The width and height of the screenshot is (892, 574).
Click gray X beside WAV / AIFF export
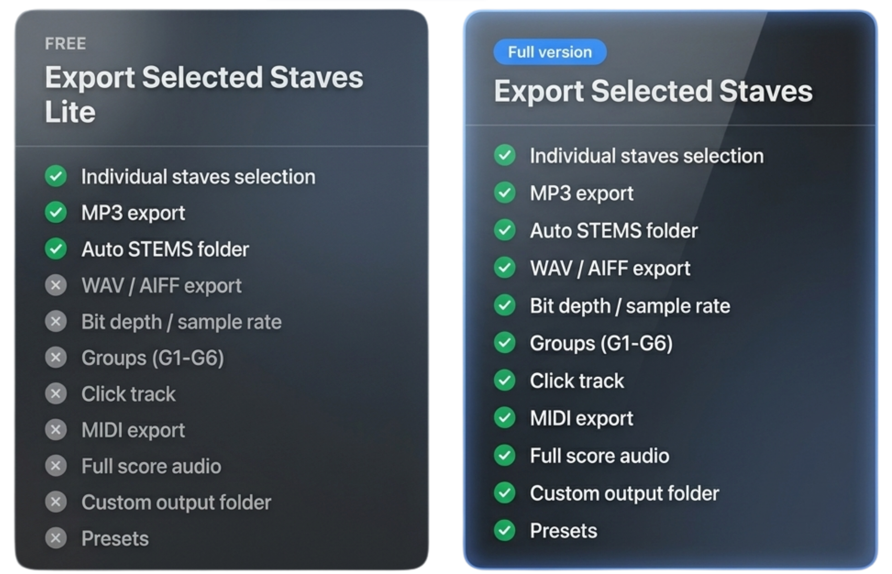point(56,285)
